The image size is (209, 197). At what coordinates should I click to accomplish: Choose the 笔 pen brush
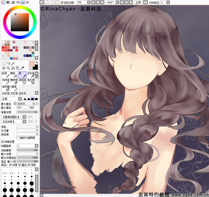(x=23, y=75)
